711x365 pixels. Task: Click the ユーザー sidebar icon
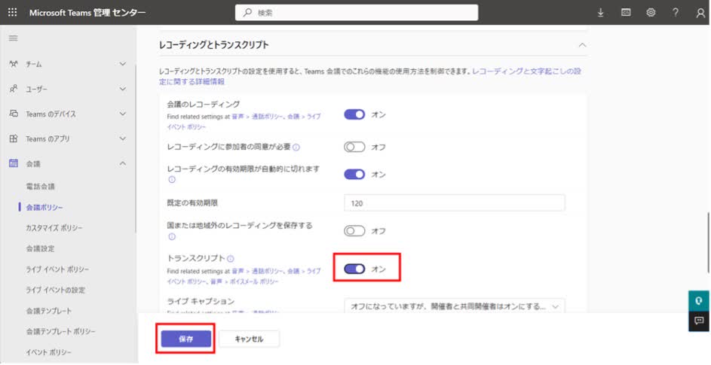[14, 90]
